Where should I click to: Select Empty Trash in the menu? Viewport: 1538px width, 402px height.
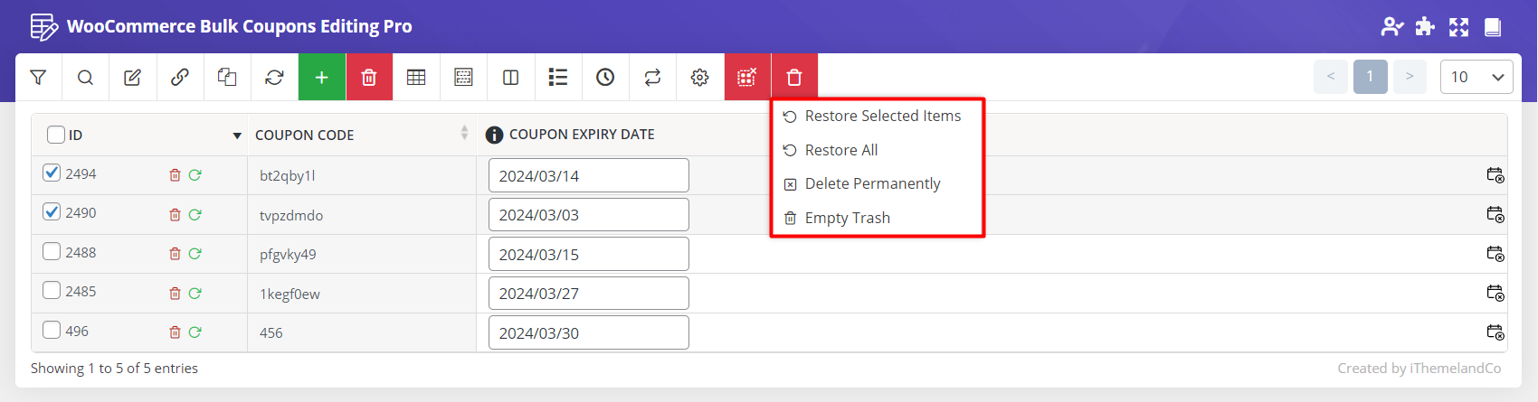(847, 218)
